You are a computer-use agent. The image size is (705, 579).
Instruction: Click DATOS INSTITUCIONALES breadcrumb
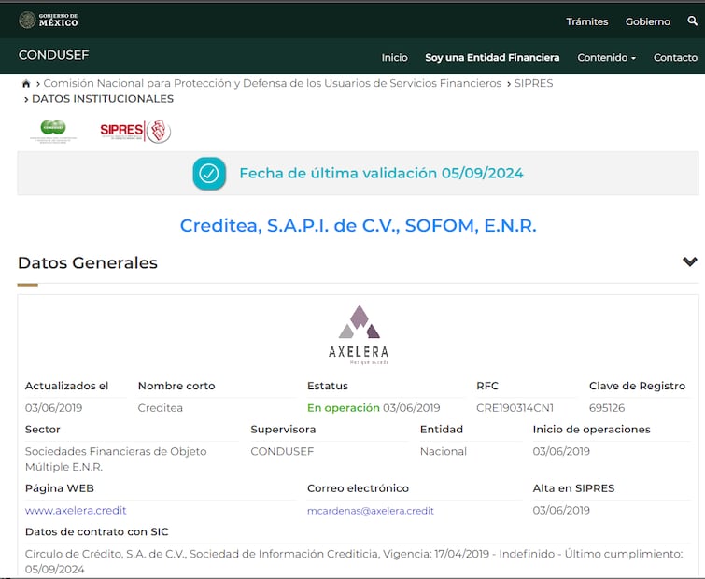pos(103,99)
